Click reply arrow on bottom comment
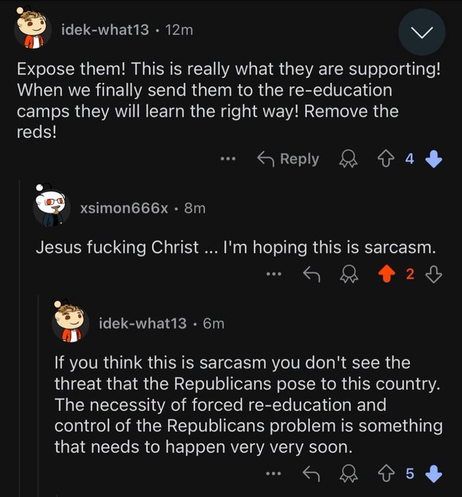The width and height of the screenshot is (462, 497). point(311,474)
